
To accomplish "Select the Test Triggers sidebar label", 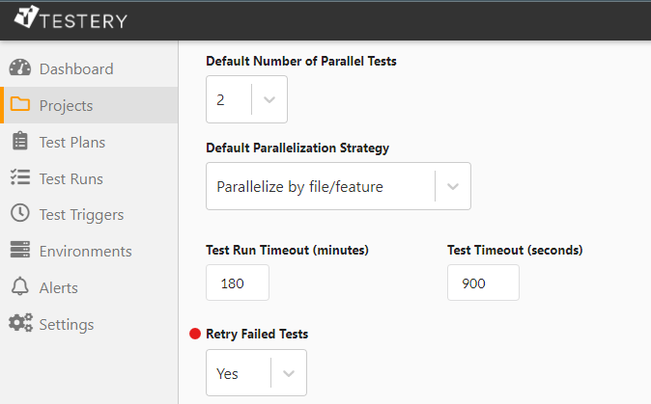I will 81,214.
